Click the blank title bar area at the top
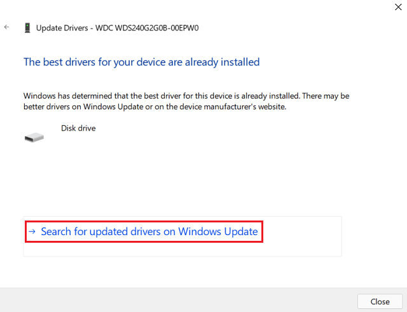The image size is (407, 312). (191, 8)
